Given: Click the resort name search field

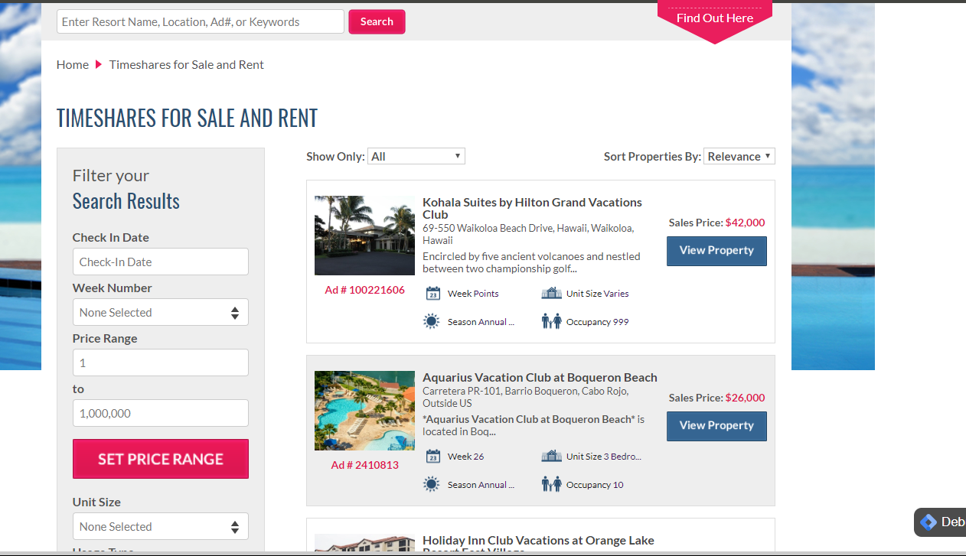Looking at the screenshot, I should pos(201,21).
